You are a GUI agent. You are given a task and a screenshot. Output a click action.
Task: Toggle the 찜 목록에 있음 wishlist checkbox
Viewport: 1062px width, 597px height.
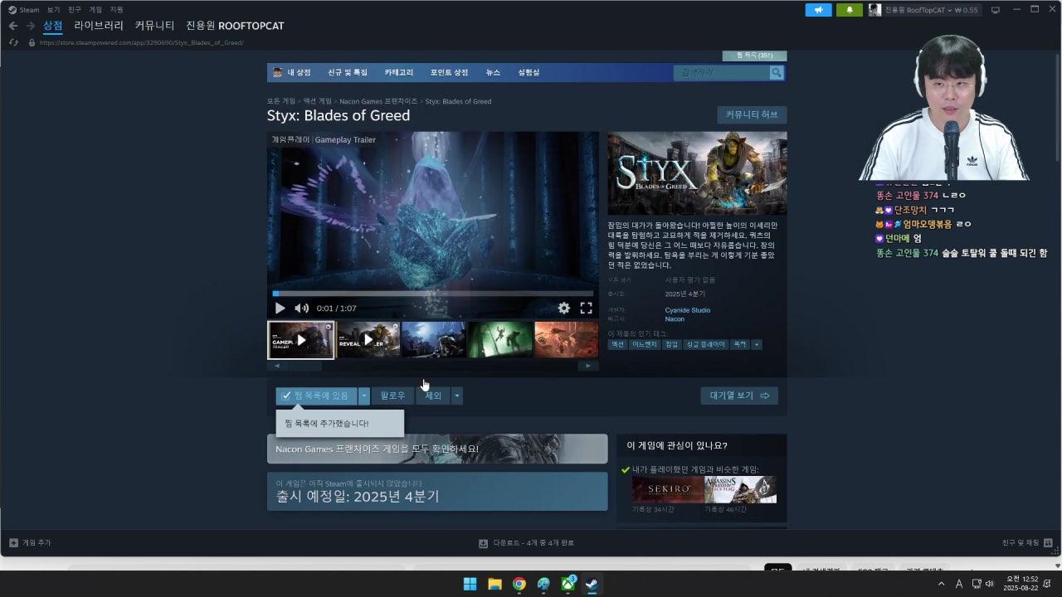click(286, 396)
